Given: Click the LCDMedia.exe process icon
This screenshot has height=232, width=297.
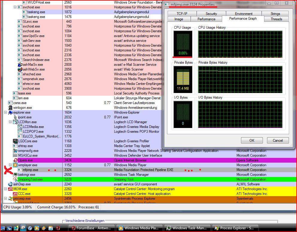Looking at the screenshot, I should pyautogui.click(x=20, y=127).
